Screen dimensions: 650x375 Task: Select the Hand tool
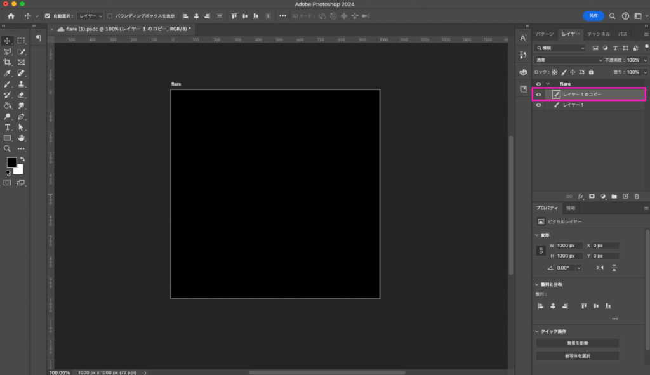[x=22, y=138]
